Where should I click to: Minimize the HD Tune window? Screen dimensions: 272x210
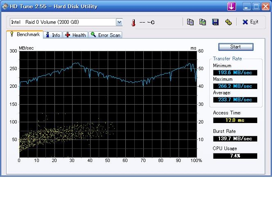(x=246, y=7)
